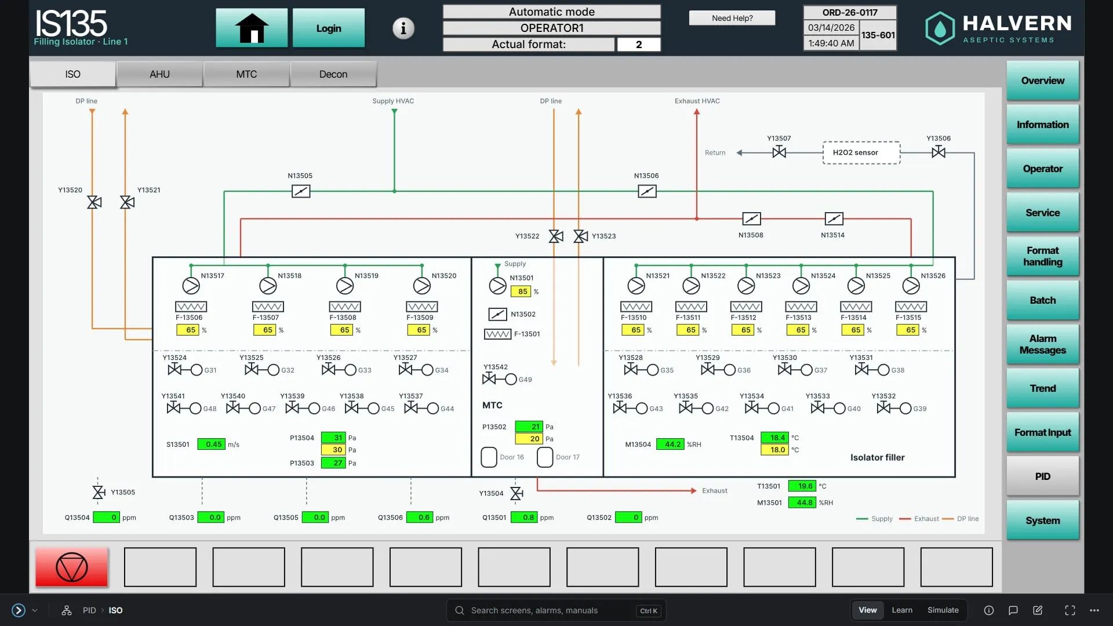
Task: Open Alarm Messages screen
Action: [x=1042, y=344]
